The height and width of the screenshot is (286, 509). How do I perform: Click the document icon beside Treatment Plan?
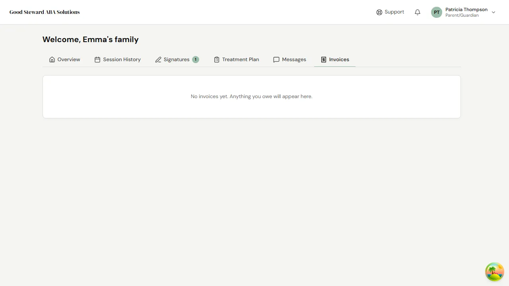click(217, 59)
